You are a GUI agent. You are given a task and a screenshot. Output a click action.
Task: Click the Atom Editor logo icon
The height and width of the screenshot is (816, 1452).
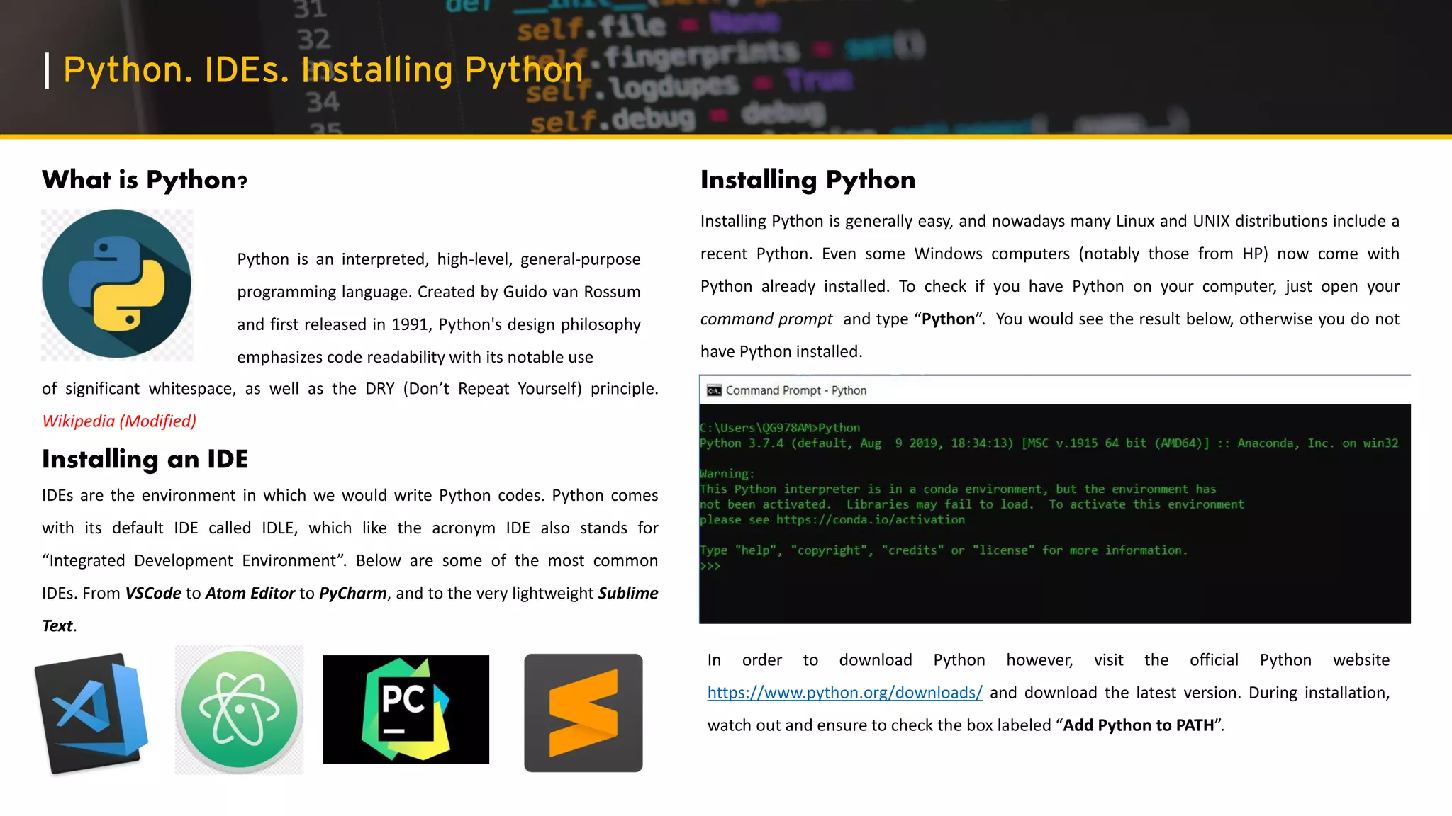[x=240, y=710]
